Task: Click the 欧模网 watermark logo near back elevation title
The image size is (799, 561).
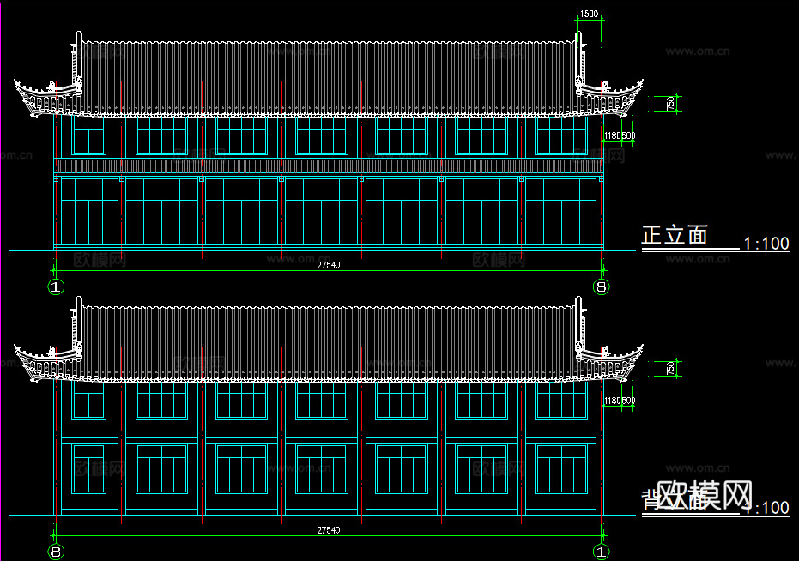Action: 705,493
